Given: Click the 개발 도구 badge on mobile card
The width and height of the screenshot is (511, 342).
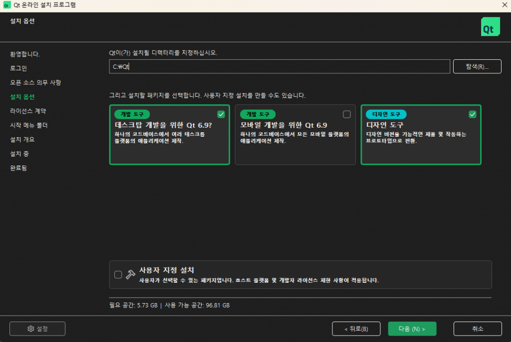Looking at the screenshot, I should [257, 115].
